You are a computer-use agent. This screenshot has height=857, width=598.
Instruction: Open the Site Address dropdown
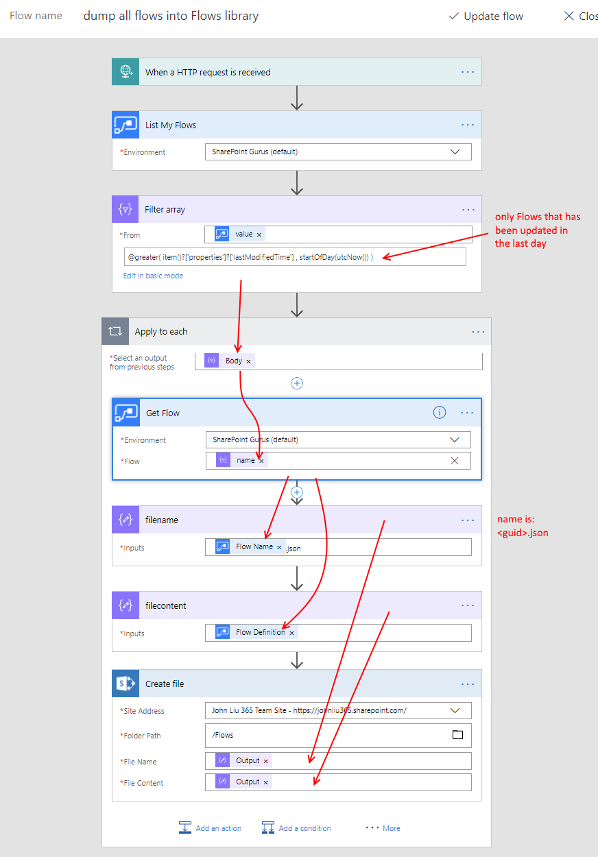pyautogui.click(x=455, y=710)
